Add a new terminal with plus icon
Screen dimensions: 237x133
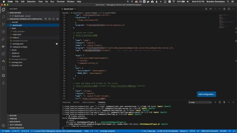215,102
